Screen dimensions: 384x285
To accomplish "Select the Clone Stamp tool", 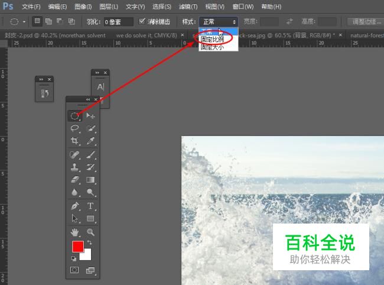I will pos(74,167).
